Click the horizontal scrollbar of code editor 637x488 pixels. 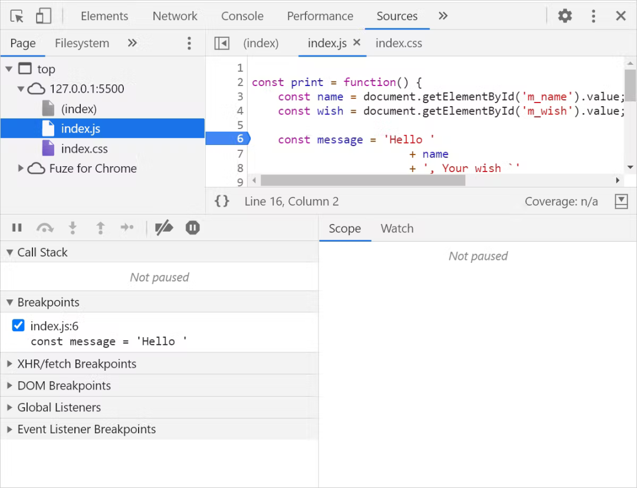[363, 180]
